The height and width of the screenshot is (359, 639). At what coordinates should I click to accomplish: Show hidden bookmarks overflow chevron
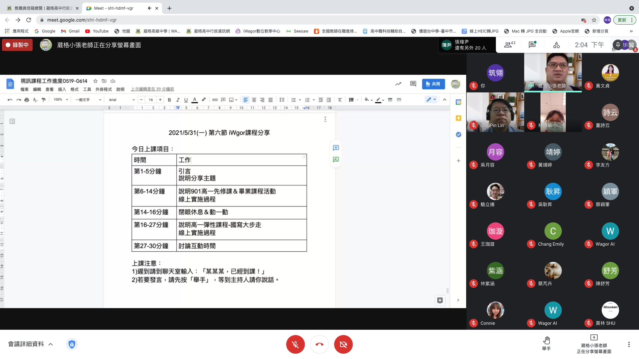click(631, 31)
